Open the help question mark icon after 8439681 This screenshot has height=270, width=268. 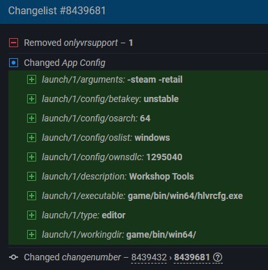point(218,257)
